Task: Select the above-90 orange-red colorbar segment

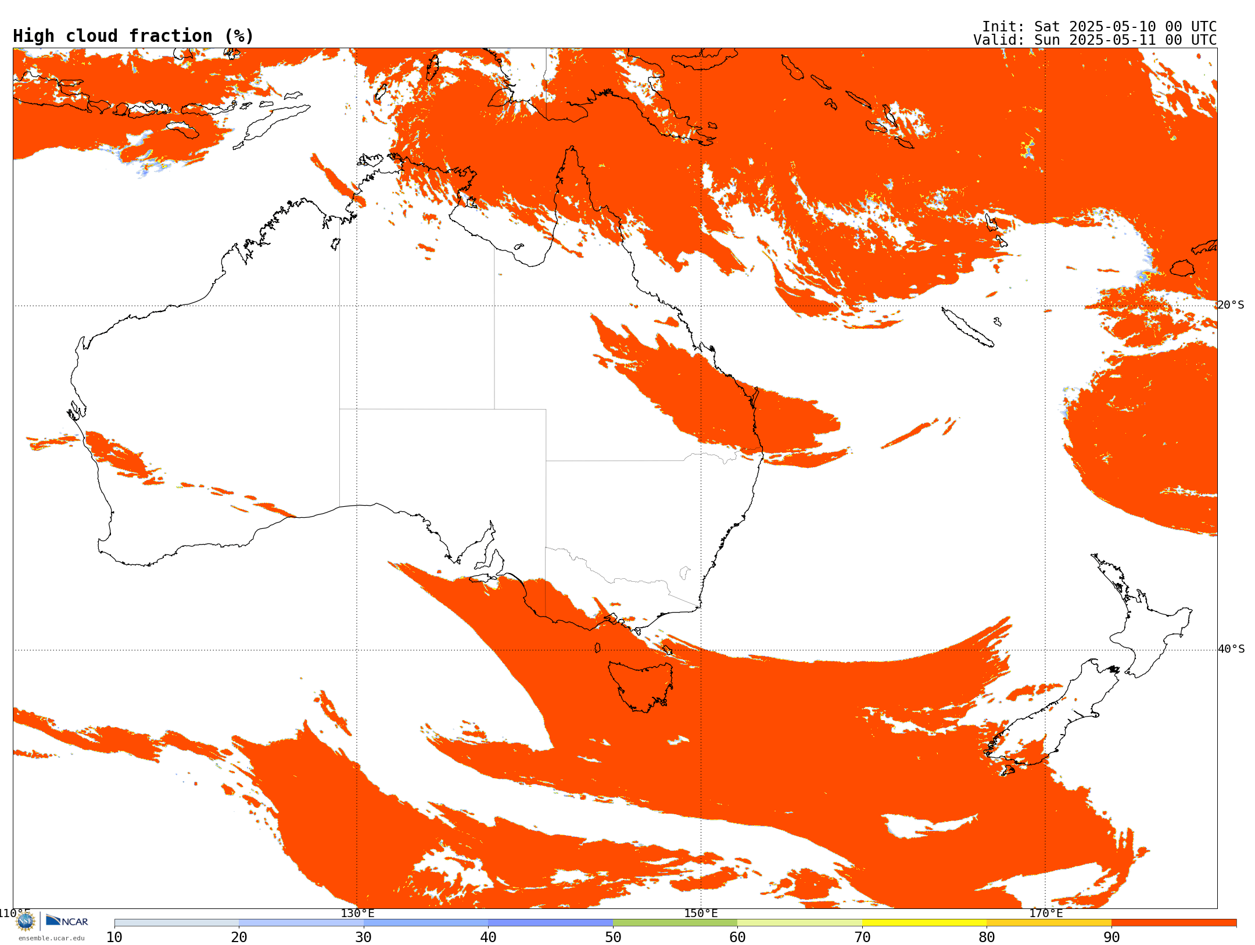Action: point(1174,923)
